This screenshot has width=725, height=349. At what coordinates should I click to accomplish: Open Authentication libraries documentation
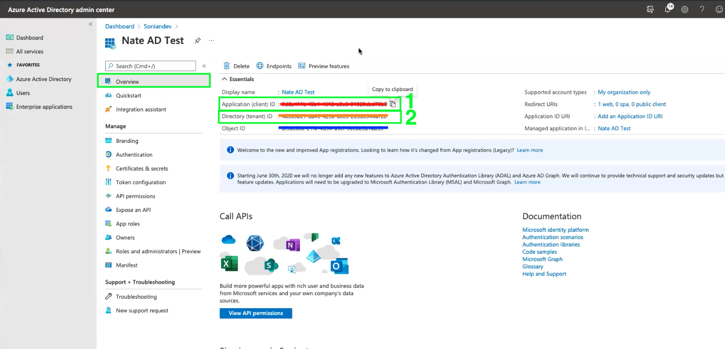click(551, 244)
